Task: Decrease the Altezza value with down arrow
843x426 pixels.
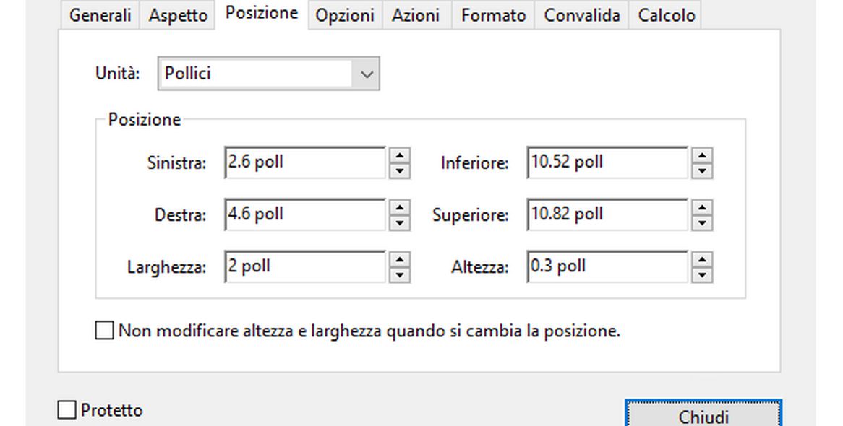Action: [x=702, y=275]
